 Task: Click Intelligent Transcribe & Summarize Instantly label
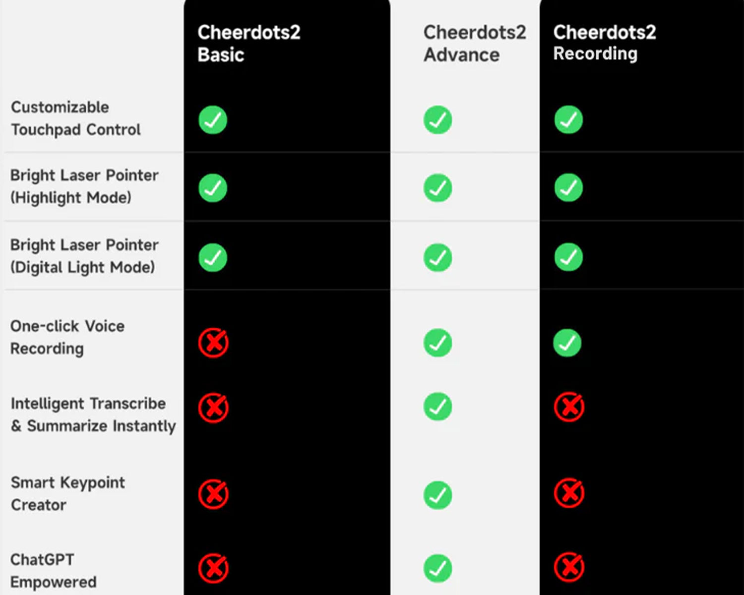point(93,415)
